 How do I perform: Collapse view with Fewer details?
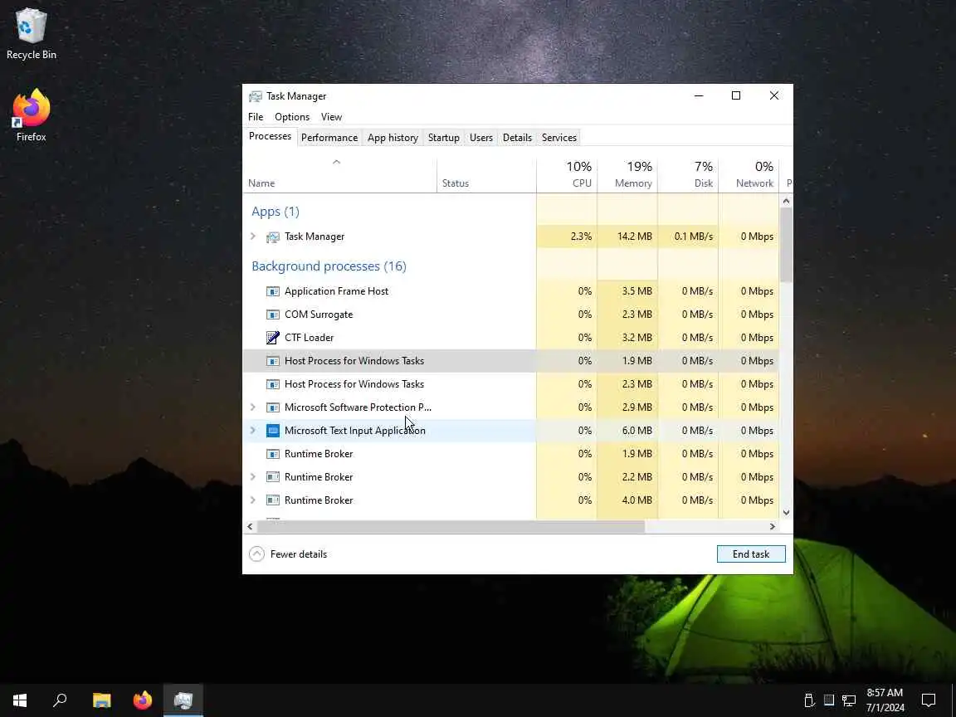coord(289,554)
